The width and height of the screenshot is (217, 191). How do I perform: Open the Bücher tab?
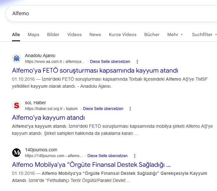tap(152, 35)
